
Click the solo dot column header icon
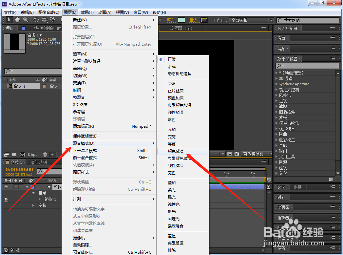(16, 181)
